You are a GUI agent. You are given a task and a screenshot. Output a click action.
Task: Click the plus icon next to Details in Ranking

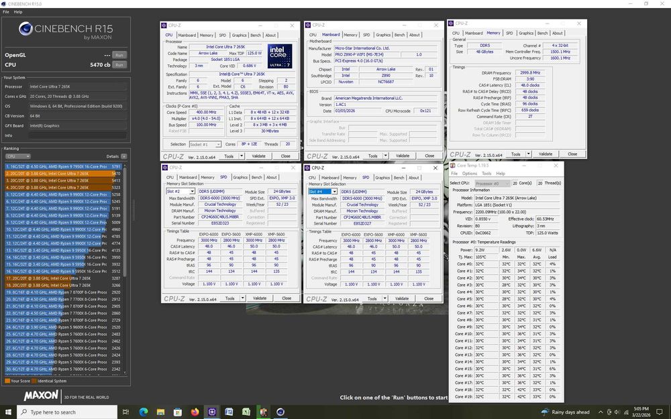click(x=123, y=156)
